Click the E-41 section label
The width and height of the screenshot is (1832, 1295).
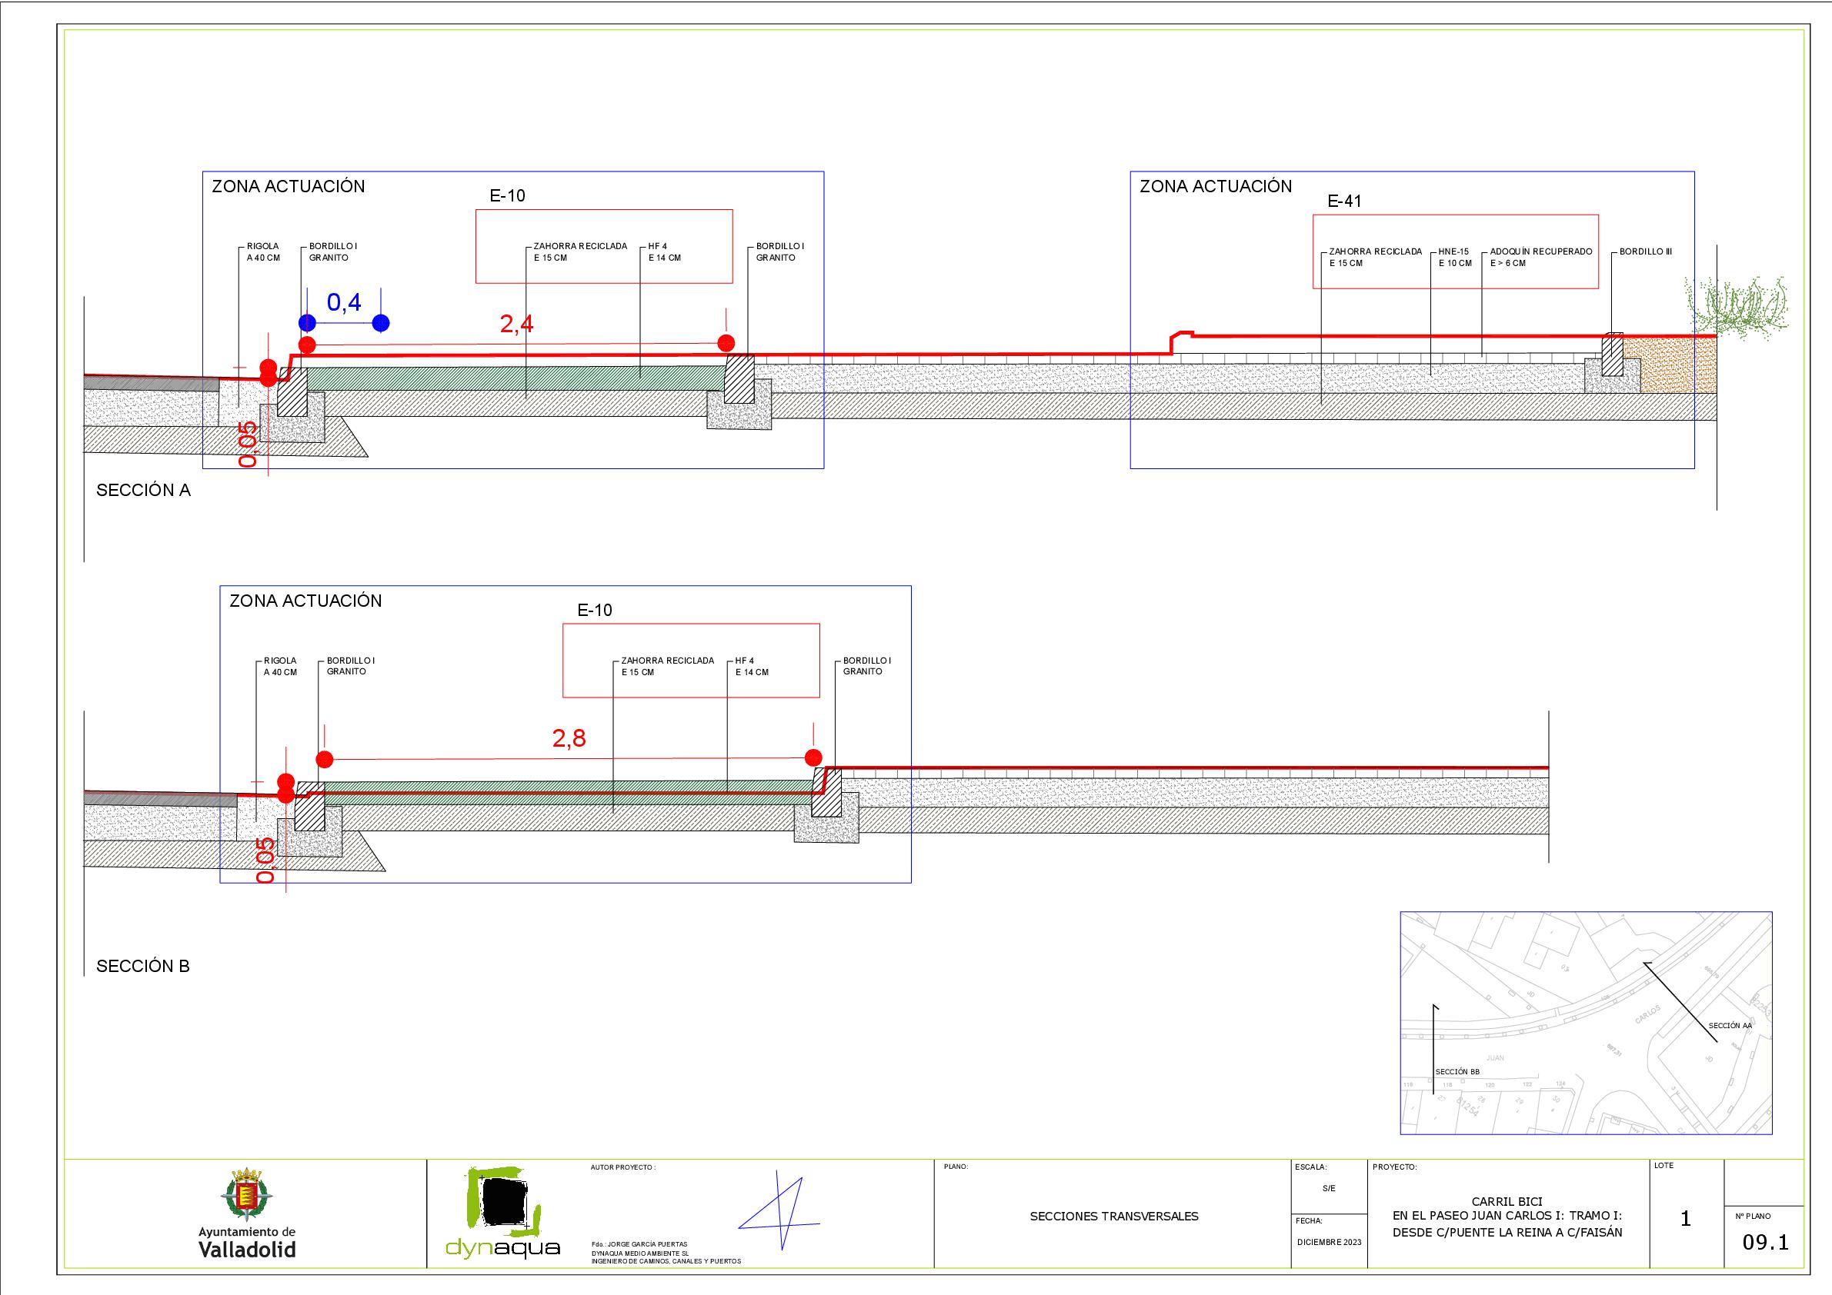(1344, 201)
